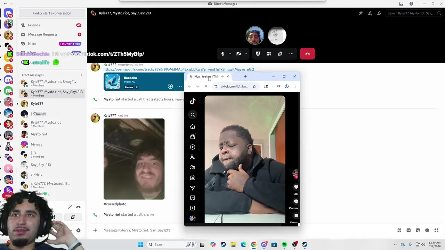Screen dimensions: 445x250
Task: Open the Discord inbox icon
Action: tap(401, 4)
